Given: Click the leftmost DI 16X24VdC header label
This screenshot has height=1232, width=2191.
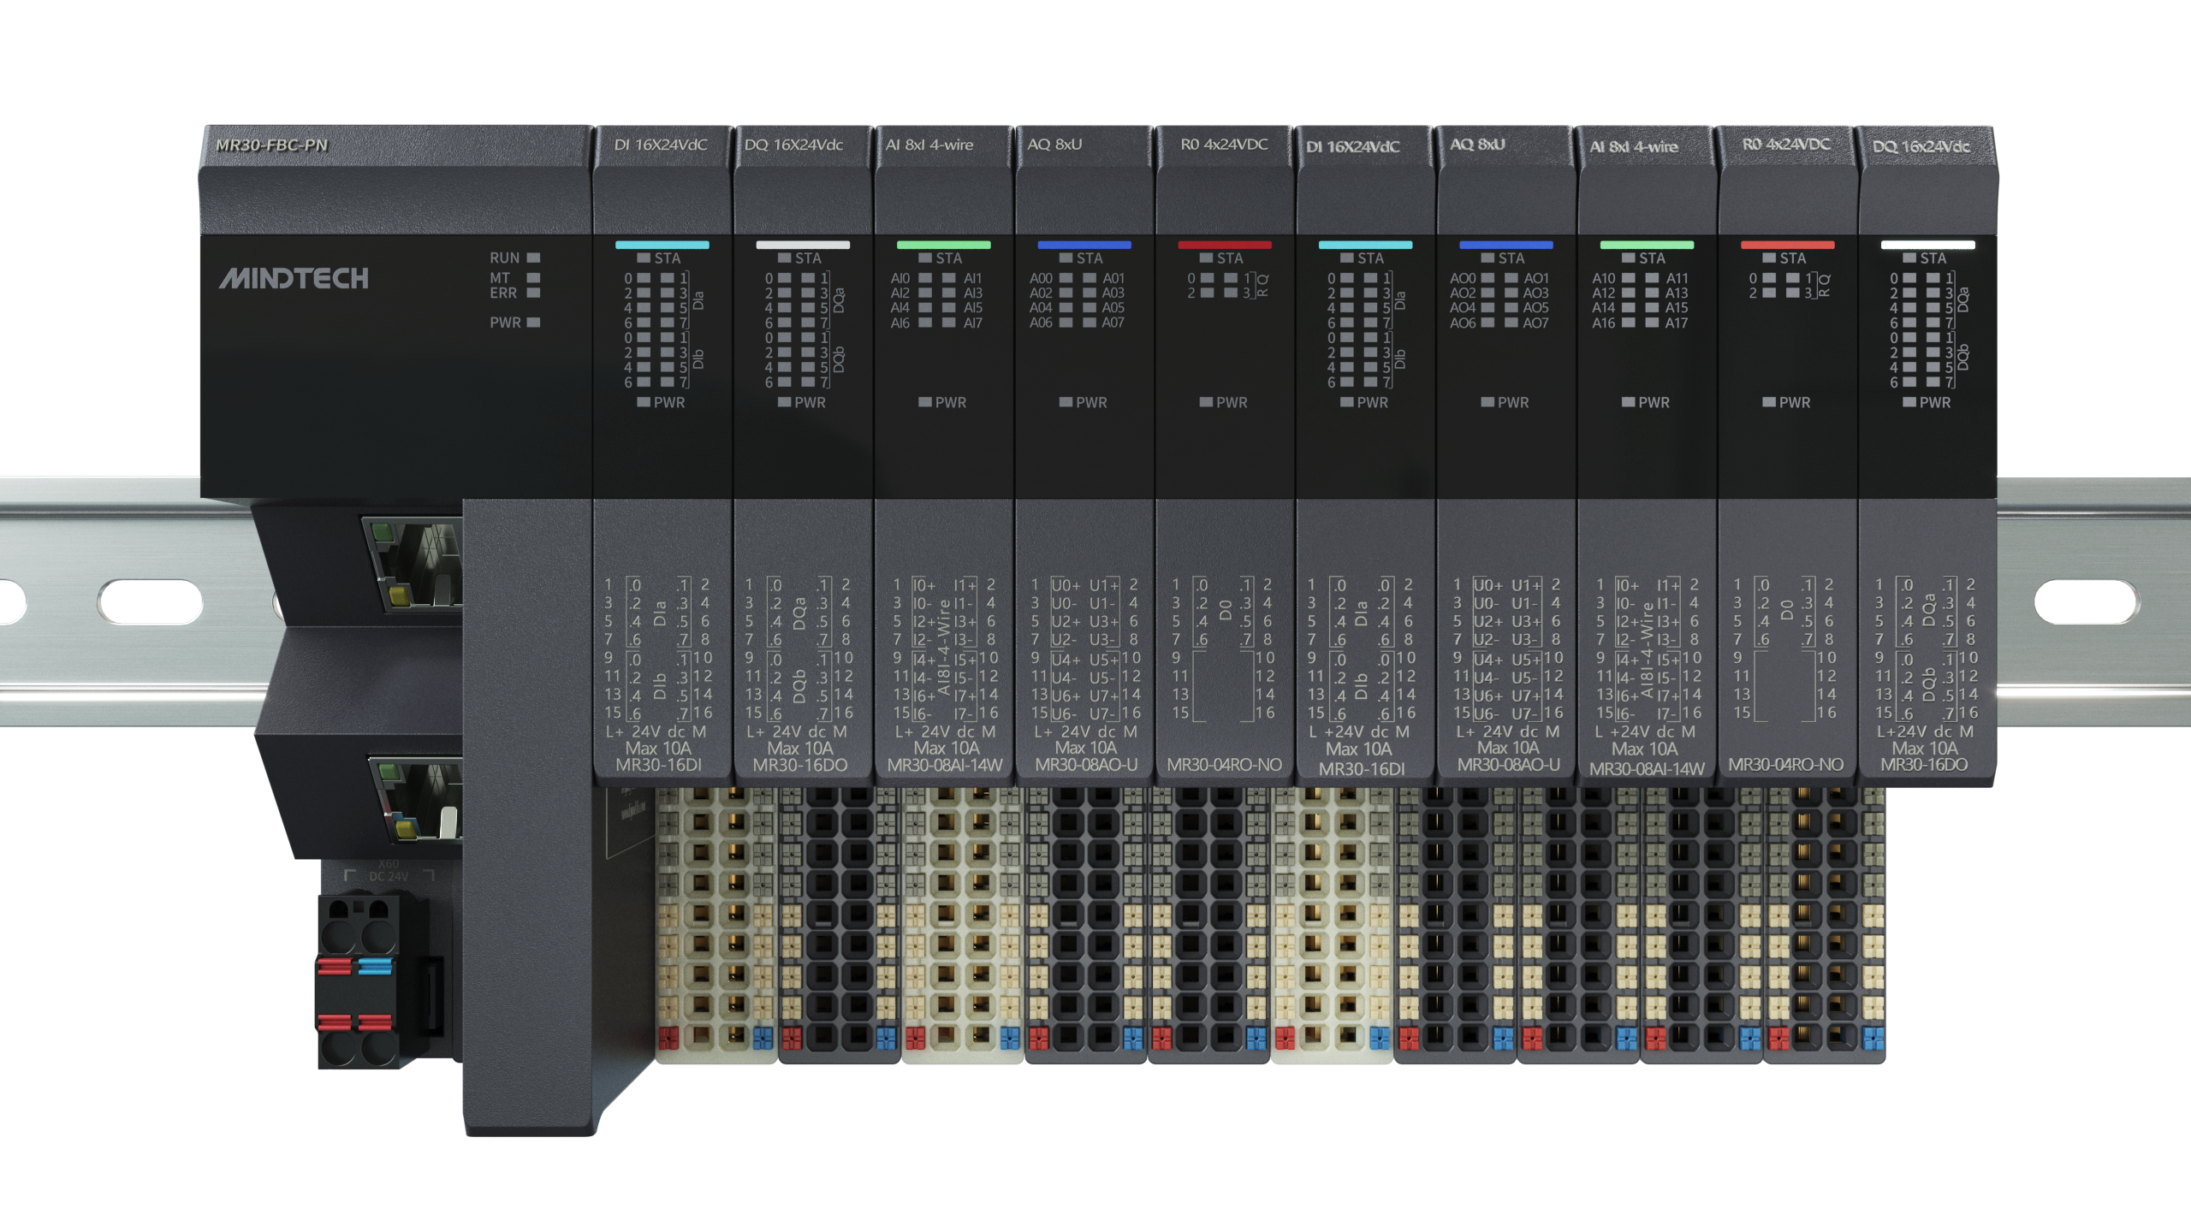Looking at the screenshot, I should click(661, 145).
